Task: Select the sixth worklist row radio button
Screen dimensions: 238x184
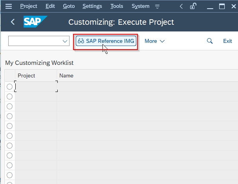Action: pyautogui.click(x=9, y=136)
